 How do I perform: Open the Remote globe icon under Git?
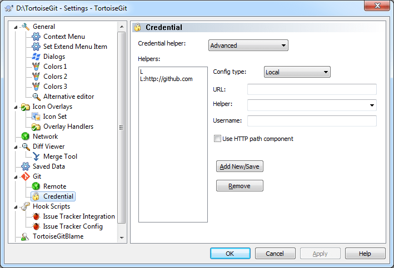pos(36,186)
